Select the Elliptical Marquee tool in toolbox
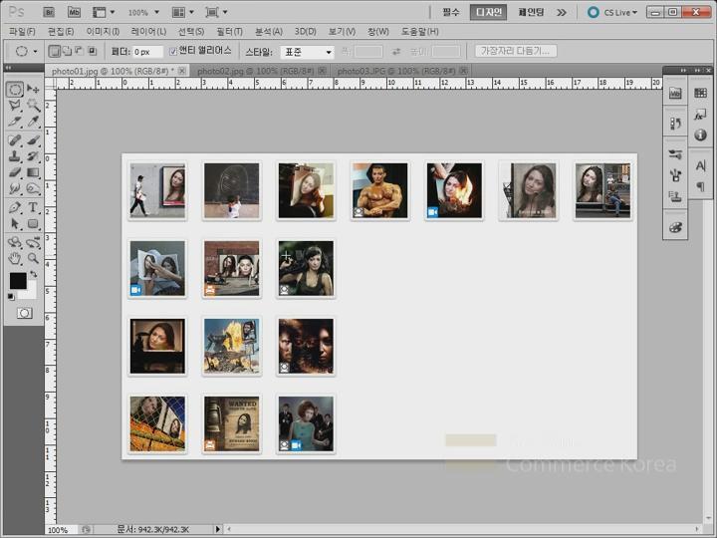This screenshot has height=538, width=717. tap(15, 90)
